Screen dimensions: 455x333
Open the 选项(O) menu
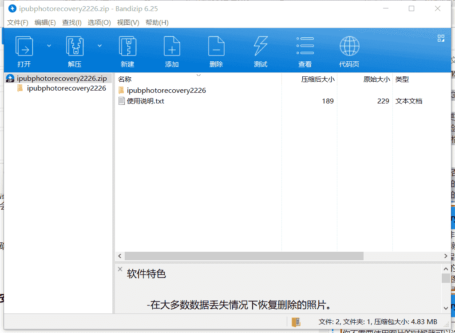point(99,23)
